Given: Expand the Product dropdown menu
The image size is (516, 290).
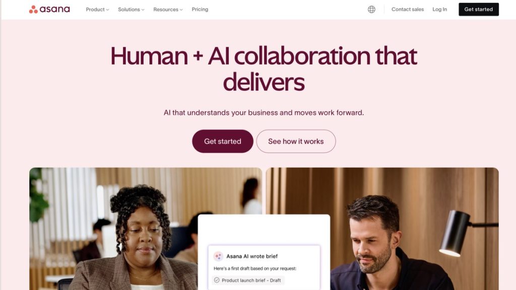Looking at the screenshot, I should (97, 10).
